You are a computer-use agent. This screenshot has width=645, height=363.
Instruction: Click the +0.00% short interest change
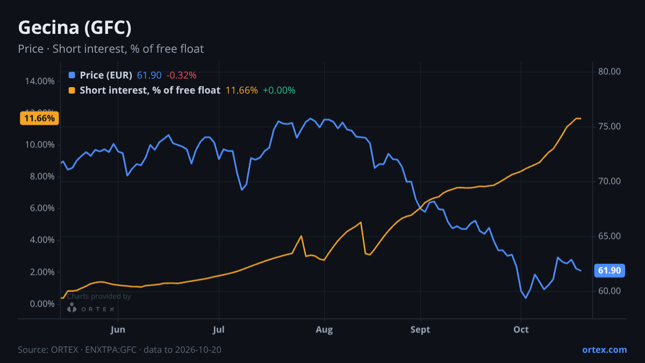(x=279, y=90)
